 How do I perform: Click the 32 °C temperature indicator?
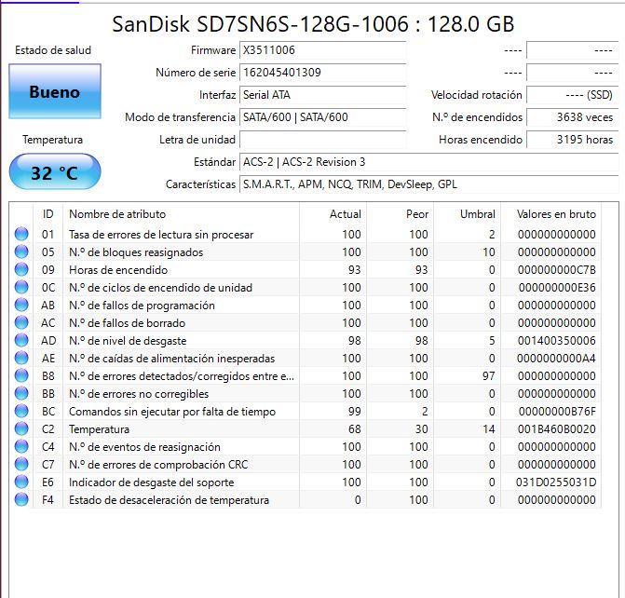pyautogui.click(x=55, y=171)
